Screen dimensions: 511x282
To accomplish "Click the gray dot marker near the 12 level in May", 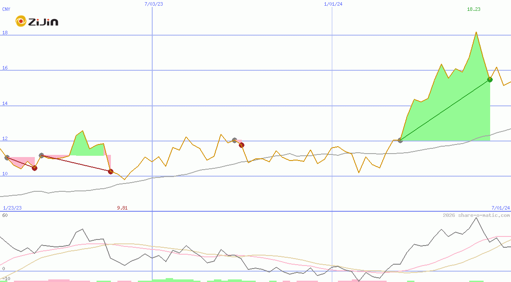I will click(x=234, y=140).
